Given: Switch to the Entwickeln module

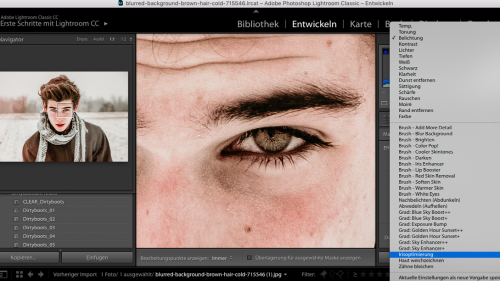Looking at the screenshot, I should point(314,24).
